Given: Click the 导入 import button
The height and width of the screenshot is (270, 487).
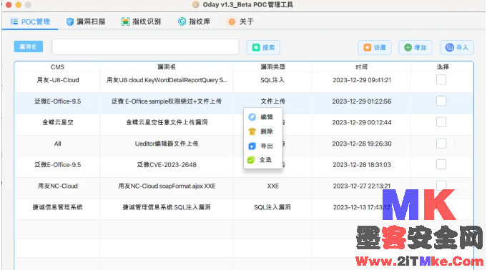Looking at the screenshot, I should point(457,47).
